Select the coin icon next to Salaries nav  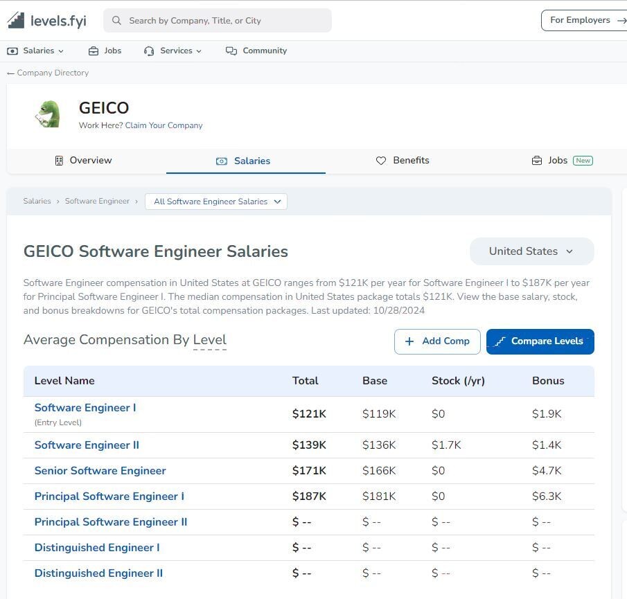pos(12,51)
